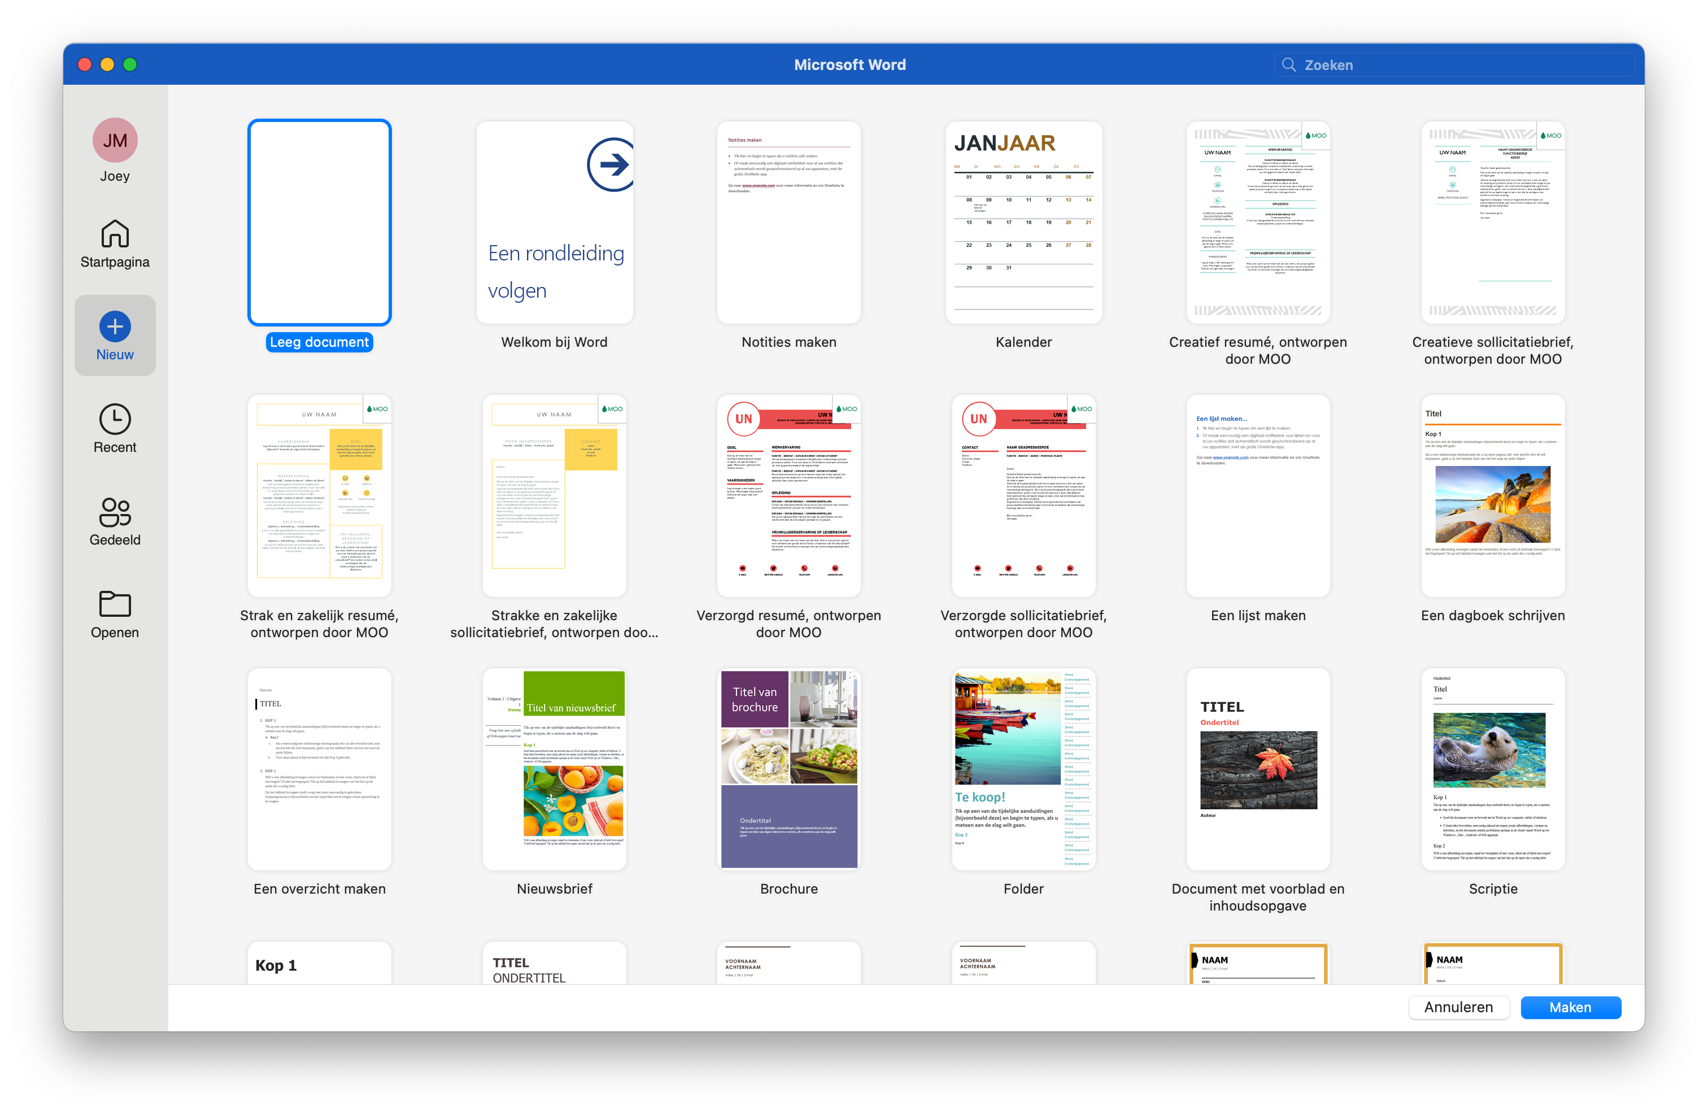Click the Openen folder icon

[115, 604]
